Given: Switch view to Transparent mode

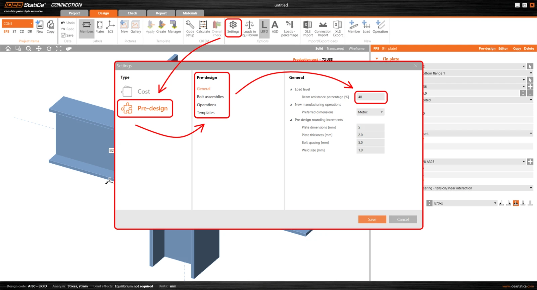Looking at the screenshot, I should [335, 49].
